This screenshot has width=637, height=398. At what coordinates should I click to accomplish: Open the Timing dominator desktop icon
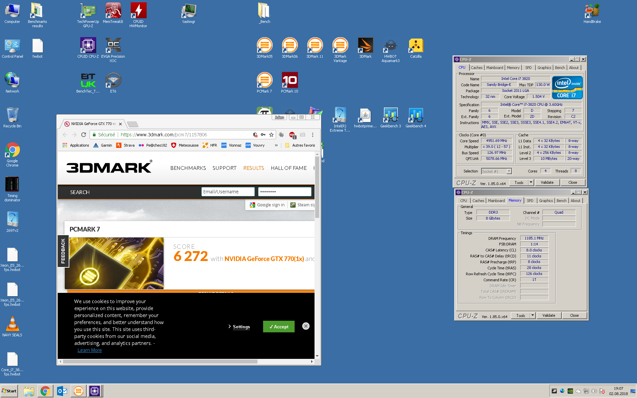click(12, 189)
